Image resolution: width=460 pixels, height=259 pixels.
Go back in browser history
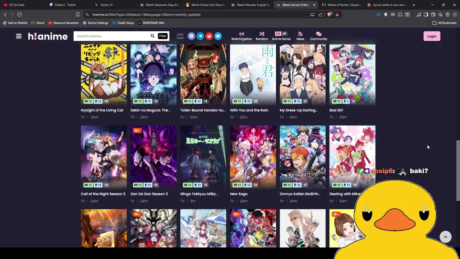pos(5,14)
